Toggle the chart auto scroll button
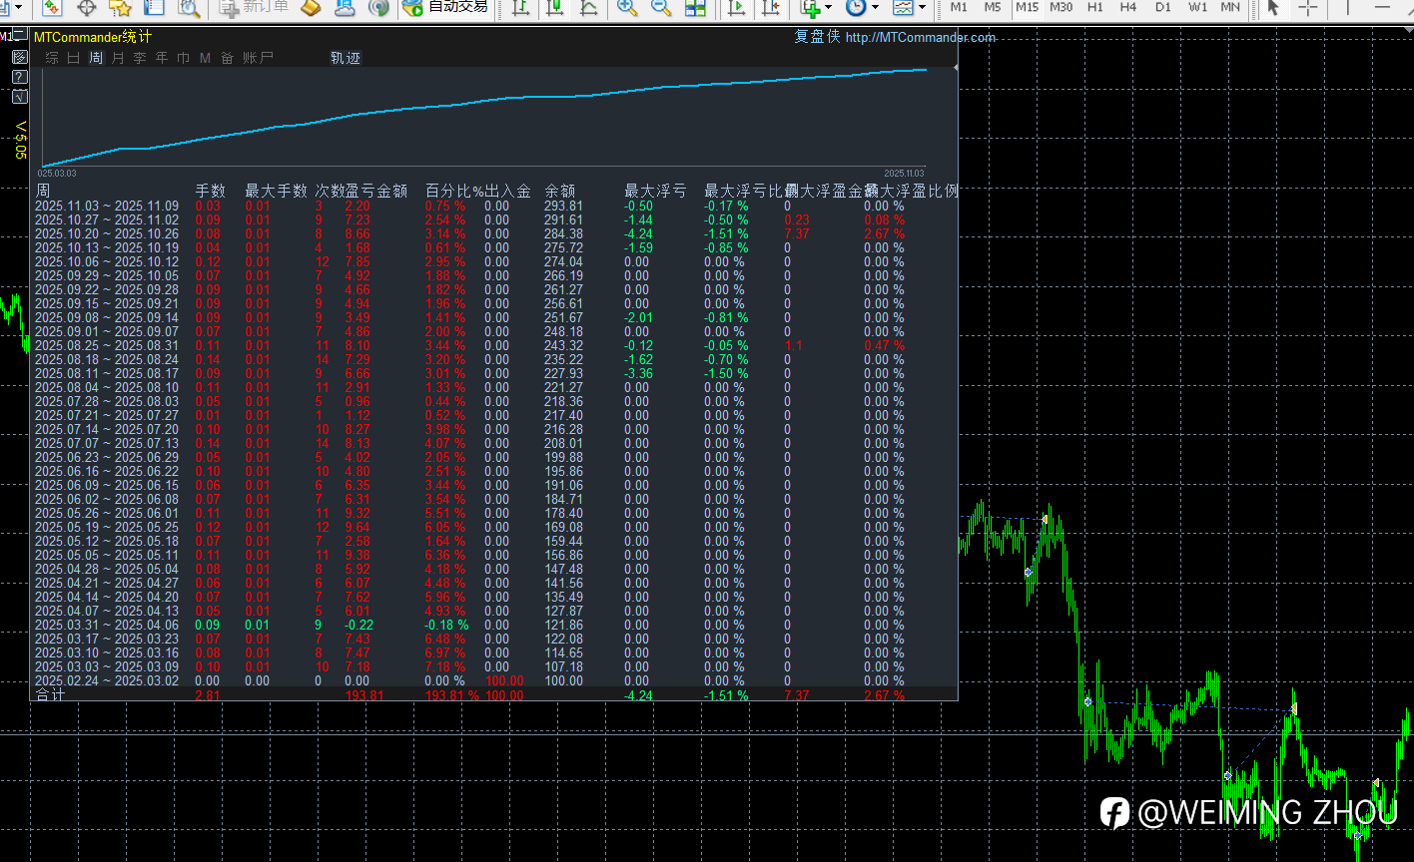This screenshot has height=862, width=1414. (737, 8)
